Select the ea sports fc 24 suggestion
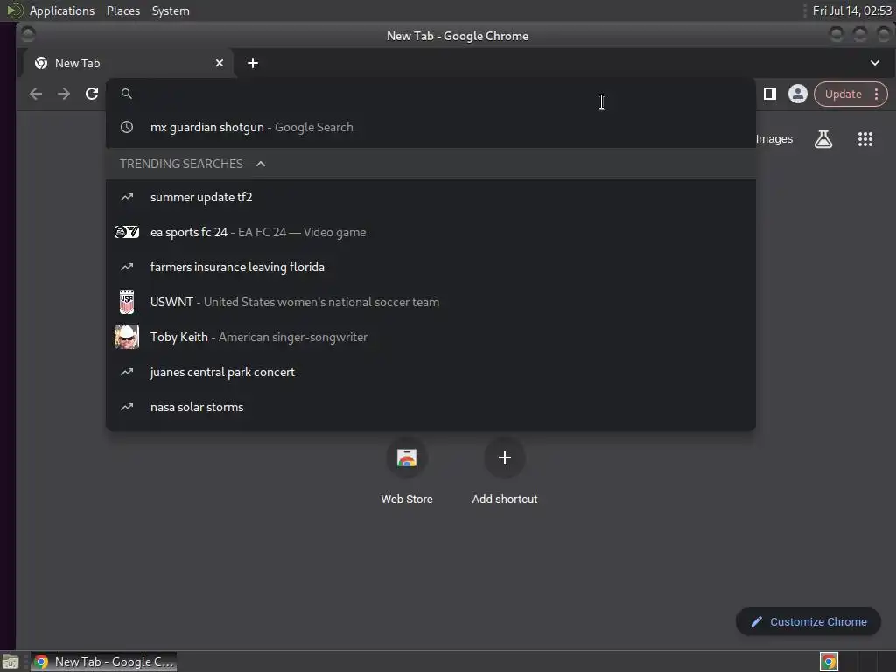This screenshot has width=896, height=672. pyautogui.click(x=430, y=232)
